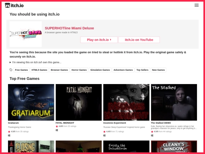Click Insomnis Experiment 'from 71 ratings' text
205x154 pixels.
117,132
